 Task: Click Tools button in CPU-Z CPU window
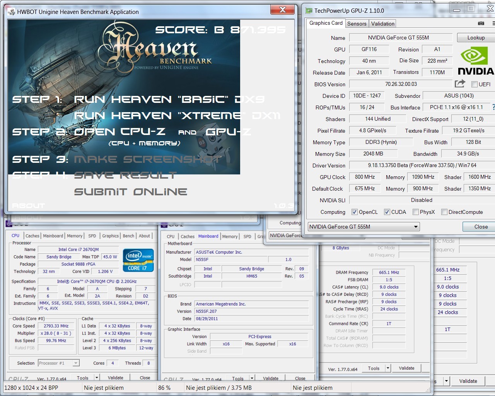point(83,377)
